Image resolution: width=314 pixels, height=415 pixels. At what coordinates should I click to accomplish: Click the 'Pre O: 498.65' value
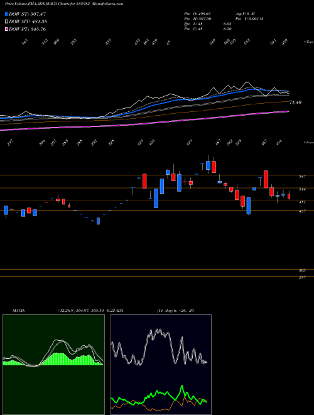(197, 13)
